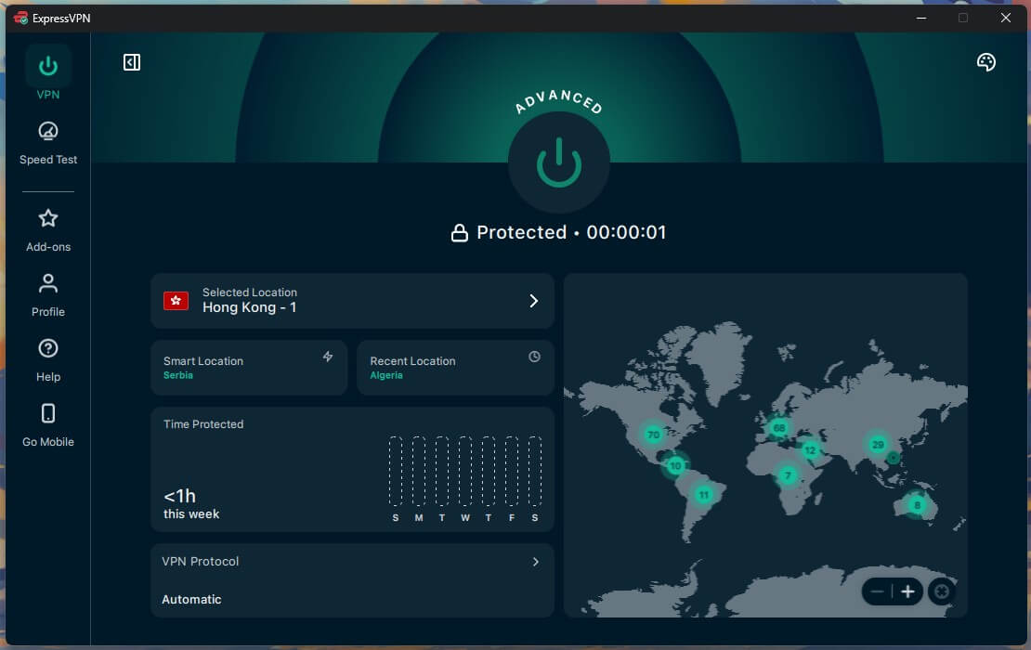Image resolution: width=1031 pixels, height=650 pixels.
Task: Click the Friday bar in Time Protected
Action: [512, 471]
